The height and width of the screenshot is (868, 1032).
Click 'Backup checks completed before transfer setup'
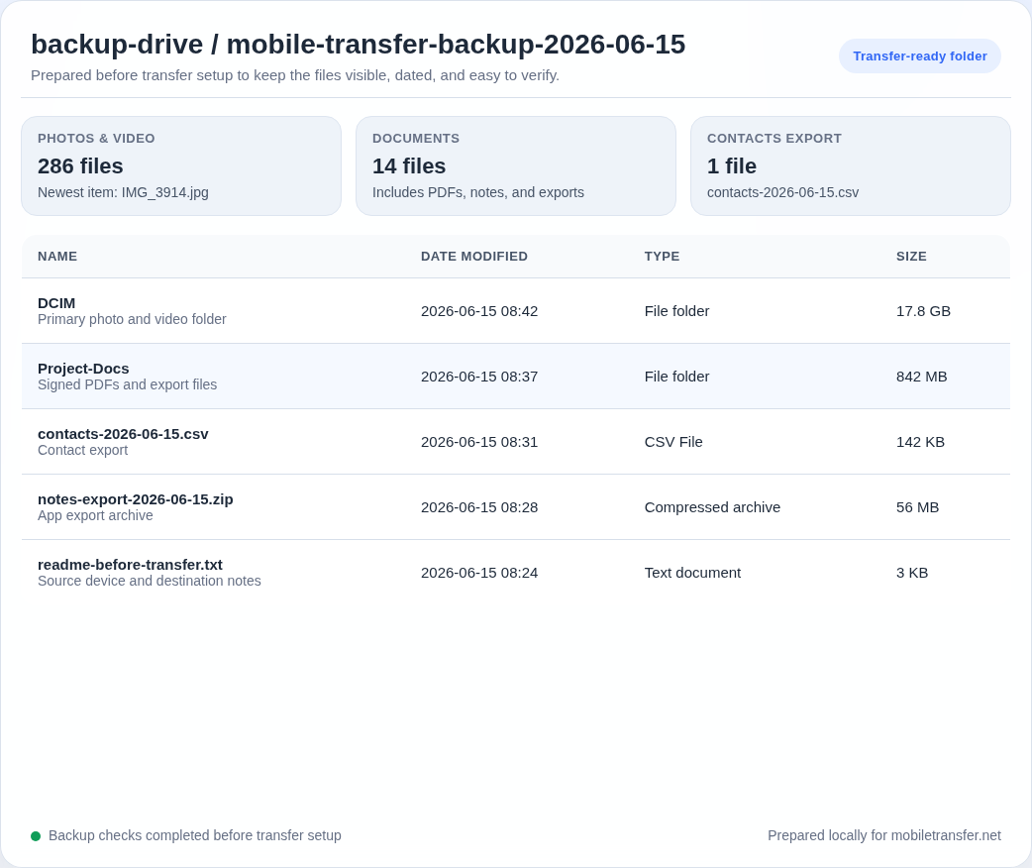click(195, 835)
